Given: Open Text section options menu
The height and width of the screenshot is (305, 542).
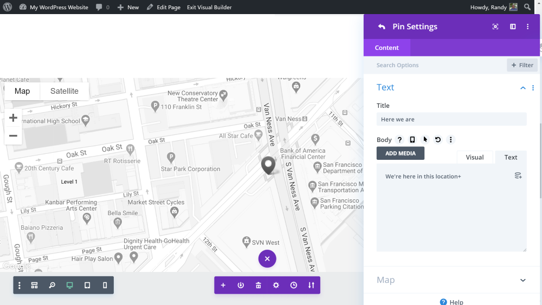Looking at the screenshot, I should click(533, 88).
